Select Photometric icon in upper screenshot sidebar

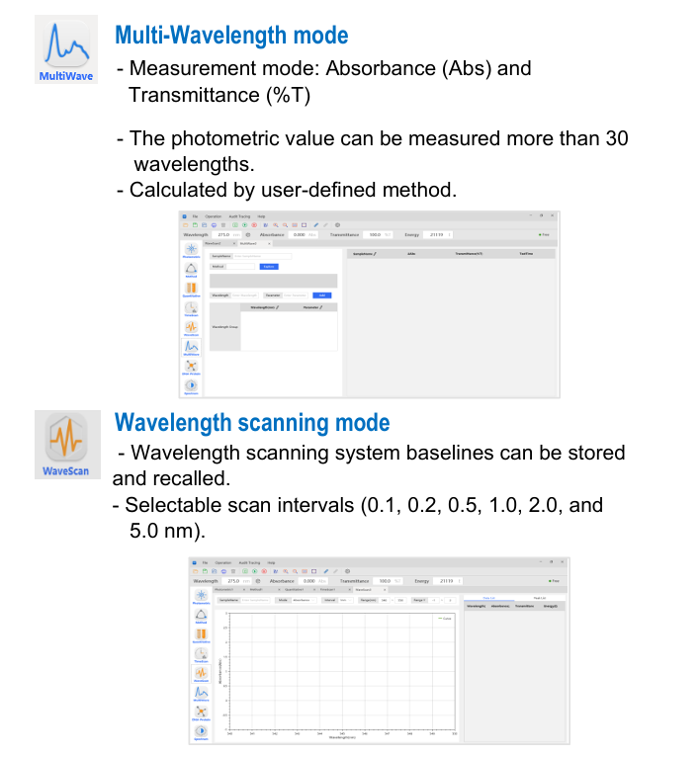191,251
